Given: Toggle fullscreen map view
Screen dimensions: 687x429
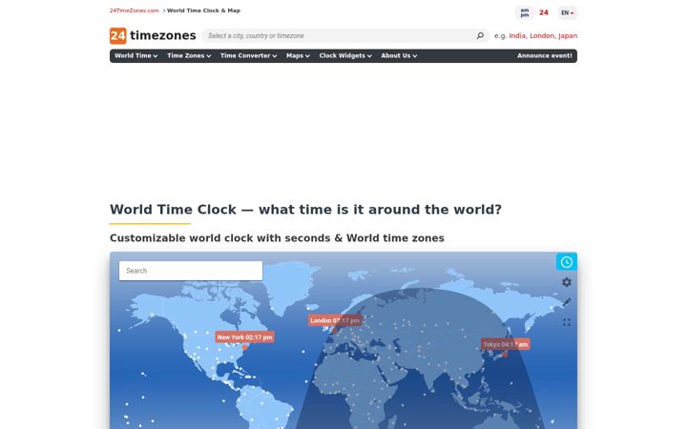Looking at the screenshot, I should point(567,322).
